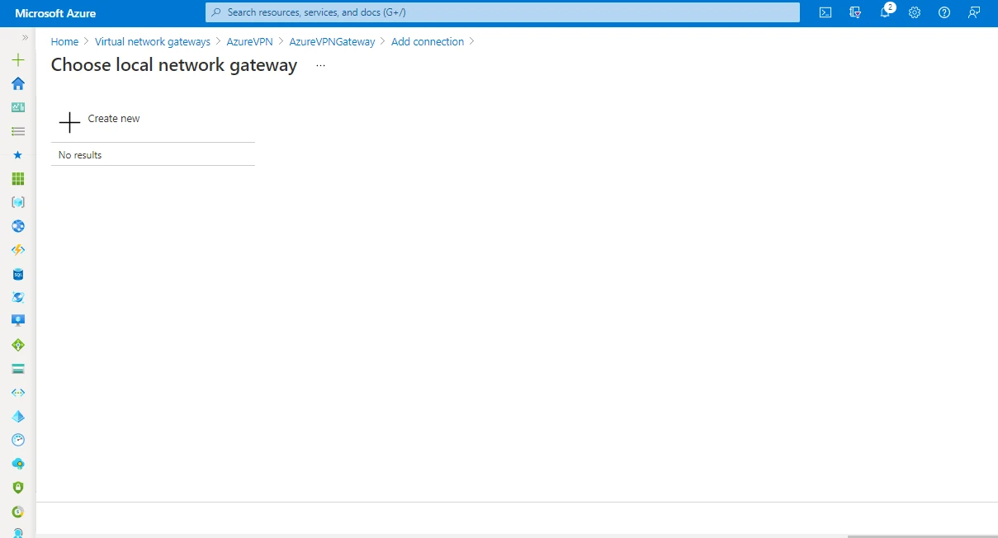Open the Function App lightning icon
Screen dimensions: 998x538
[x=17, y=250]
